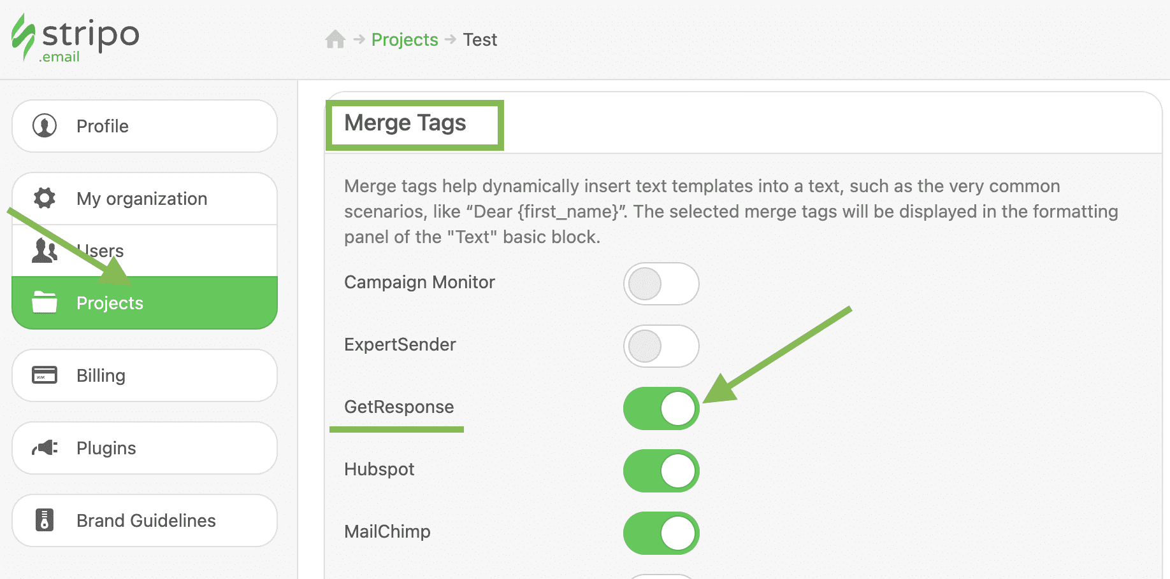Click the underlined GetResponse label
The width and height of the screenshot is (1170, 579).
coord(398,407)
